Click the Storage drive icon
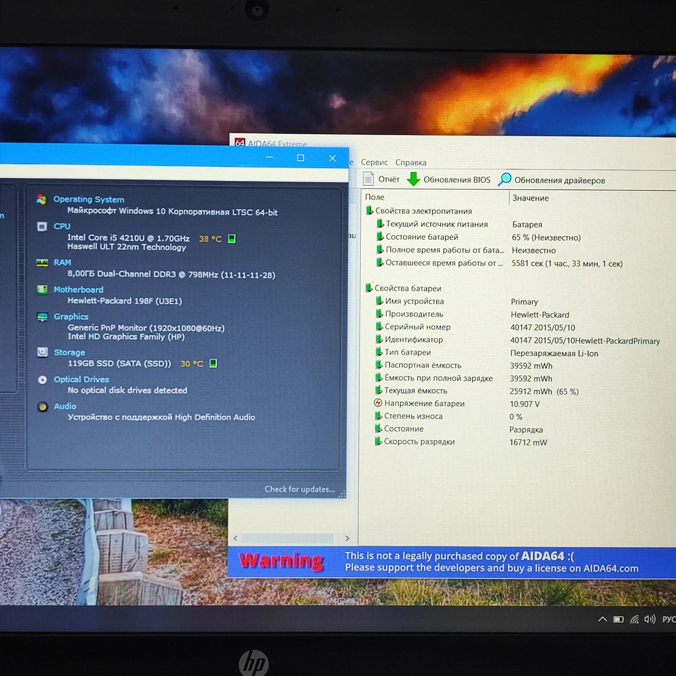The height and width of the screenshot is (676, 676). pos(43,352)
